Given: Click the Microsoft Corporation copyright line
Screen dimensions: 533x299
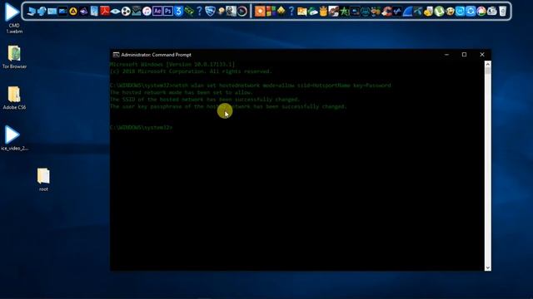Looking at the screenshot, I should point(191,71).
